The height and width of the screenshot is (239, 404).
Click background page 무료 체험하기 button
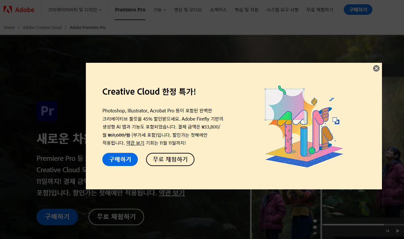click(x=116, y=217)
